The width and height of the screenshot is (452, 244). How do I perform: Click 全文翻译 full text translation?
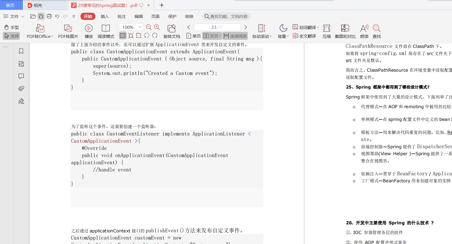304,36
